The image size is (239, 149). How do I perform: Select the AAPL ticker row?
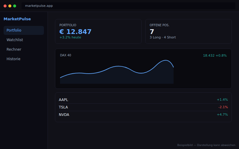tap(143, 100)
